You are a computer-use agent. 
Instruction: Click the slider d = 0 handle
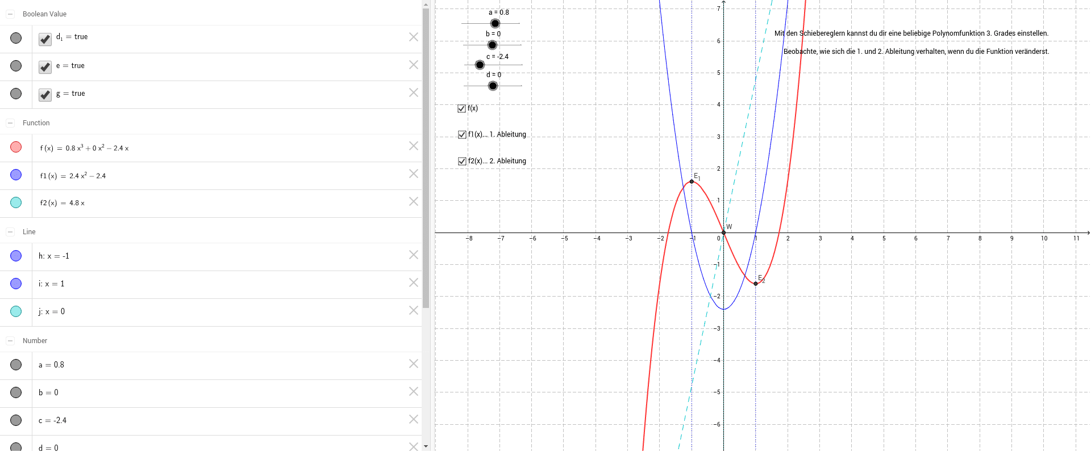click(493, 86)
